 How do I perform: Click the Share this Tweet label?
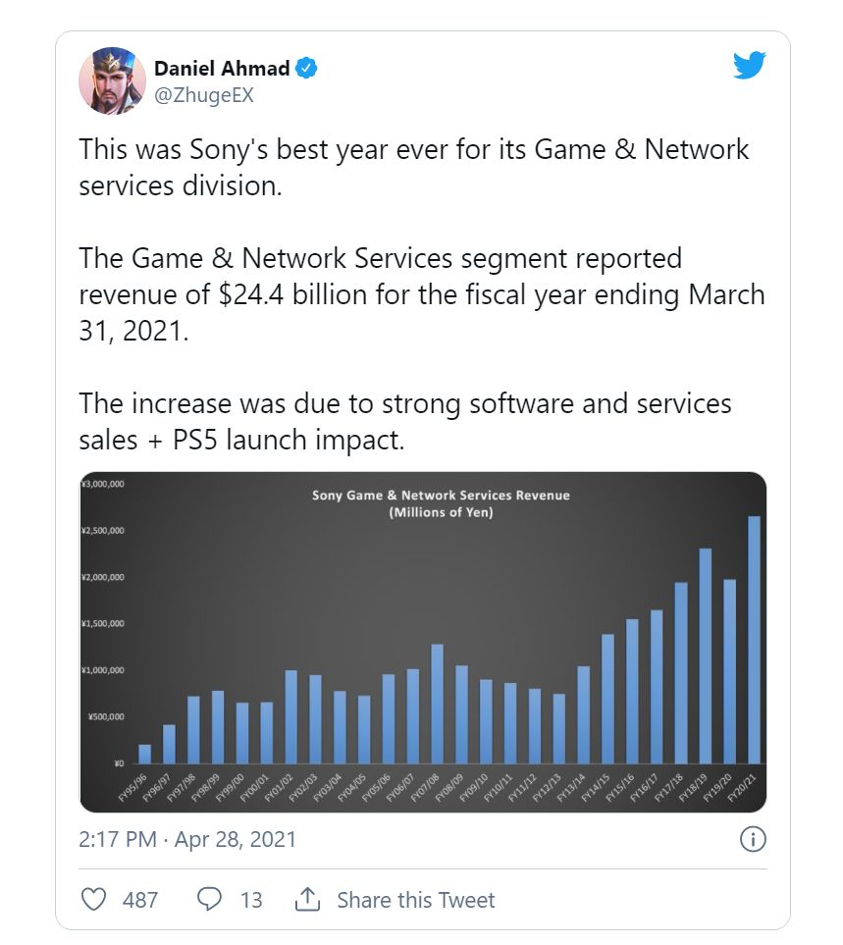pyautogui.click(x=416, y=900)
